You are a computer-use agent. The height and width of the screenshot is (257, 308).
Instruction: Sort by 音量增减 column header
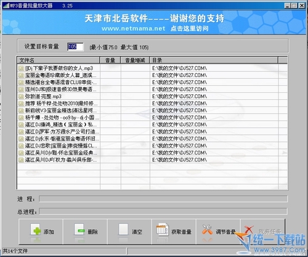pyautogui.click(x=135, y=60)
